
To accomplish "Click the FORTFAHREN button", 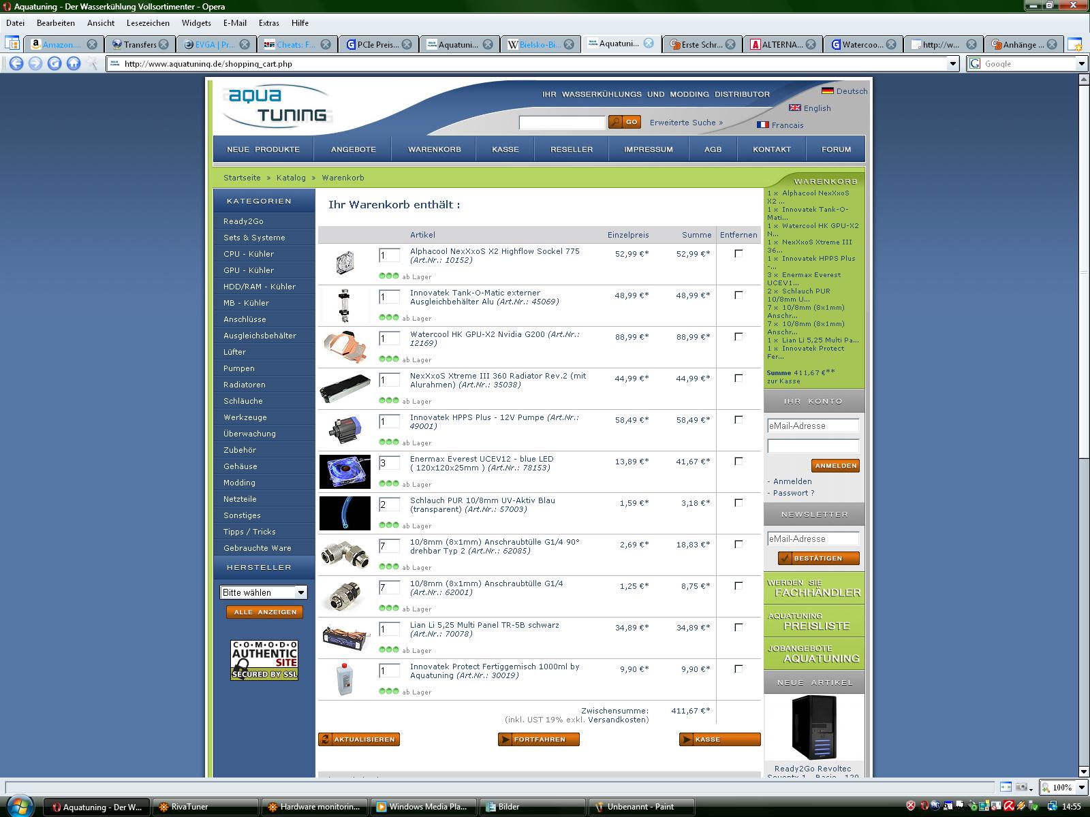I will (x=538, y=739).
